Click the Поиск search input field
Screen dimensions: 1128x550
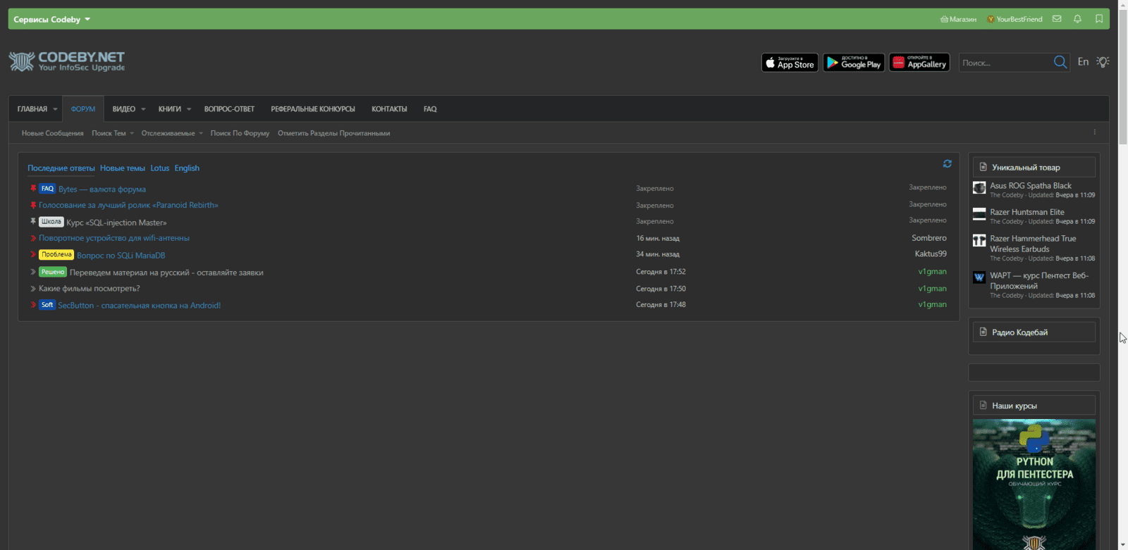pos(1005,63)
